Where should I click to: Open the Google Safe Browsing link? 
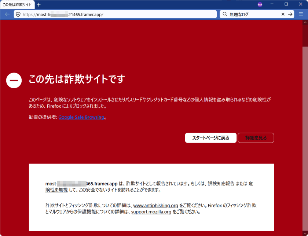[x=81, y=117]
